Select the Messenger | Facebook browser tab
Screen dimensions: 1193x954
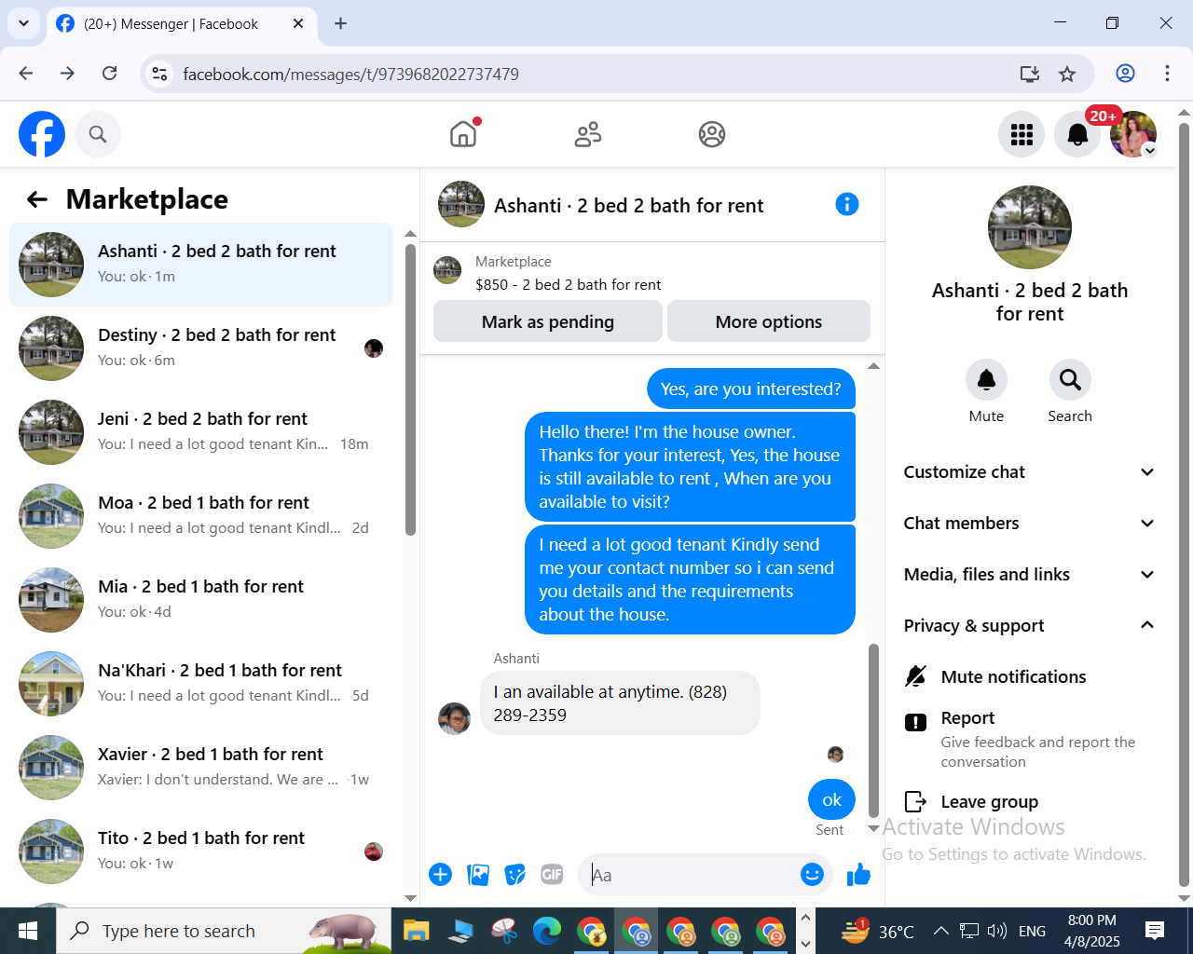(182, 24)
